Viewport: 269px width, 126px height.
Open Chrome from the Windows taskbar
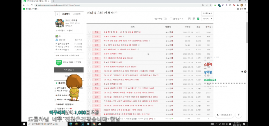(x=94, y=124)
